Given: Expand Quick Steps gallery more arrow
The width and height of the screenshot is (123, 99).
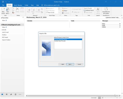Looking at the screenshot, I should (59, 13).
